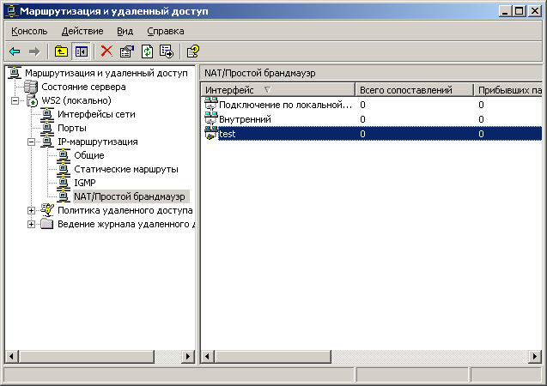547x386 pixels.
Task: Click the Export list toolbar icon
Action: click(x=167, y=51)
